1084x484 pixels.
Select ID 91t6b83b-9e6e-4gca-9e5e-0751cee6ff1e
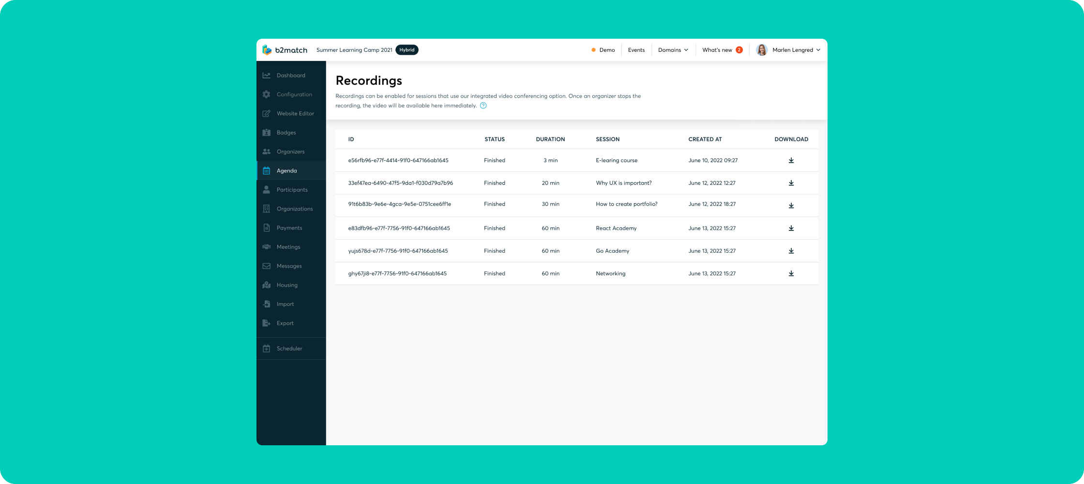coord(400,204)
